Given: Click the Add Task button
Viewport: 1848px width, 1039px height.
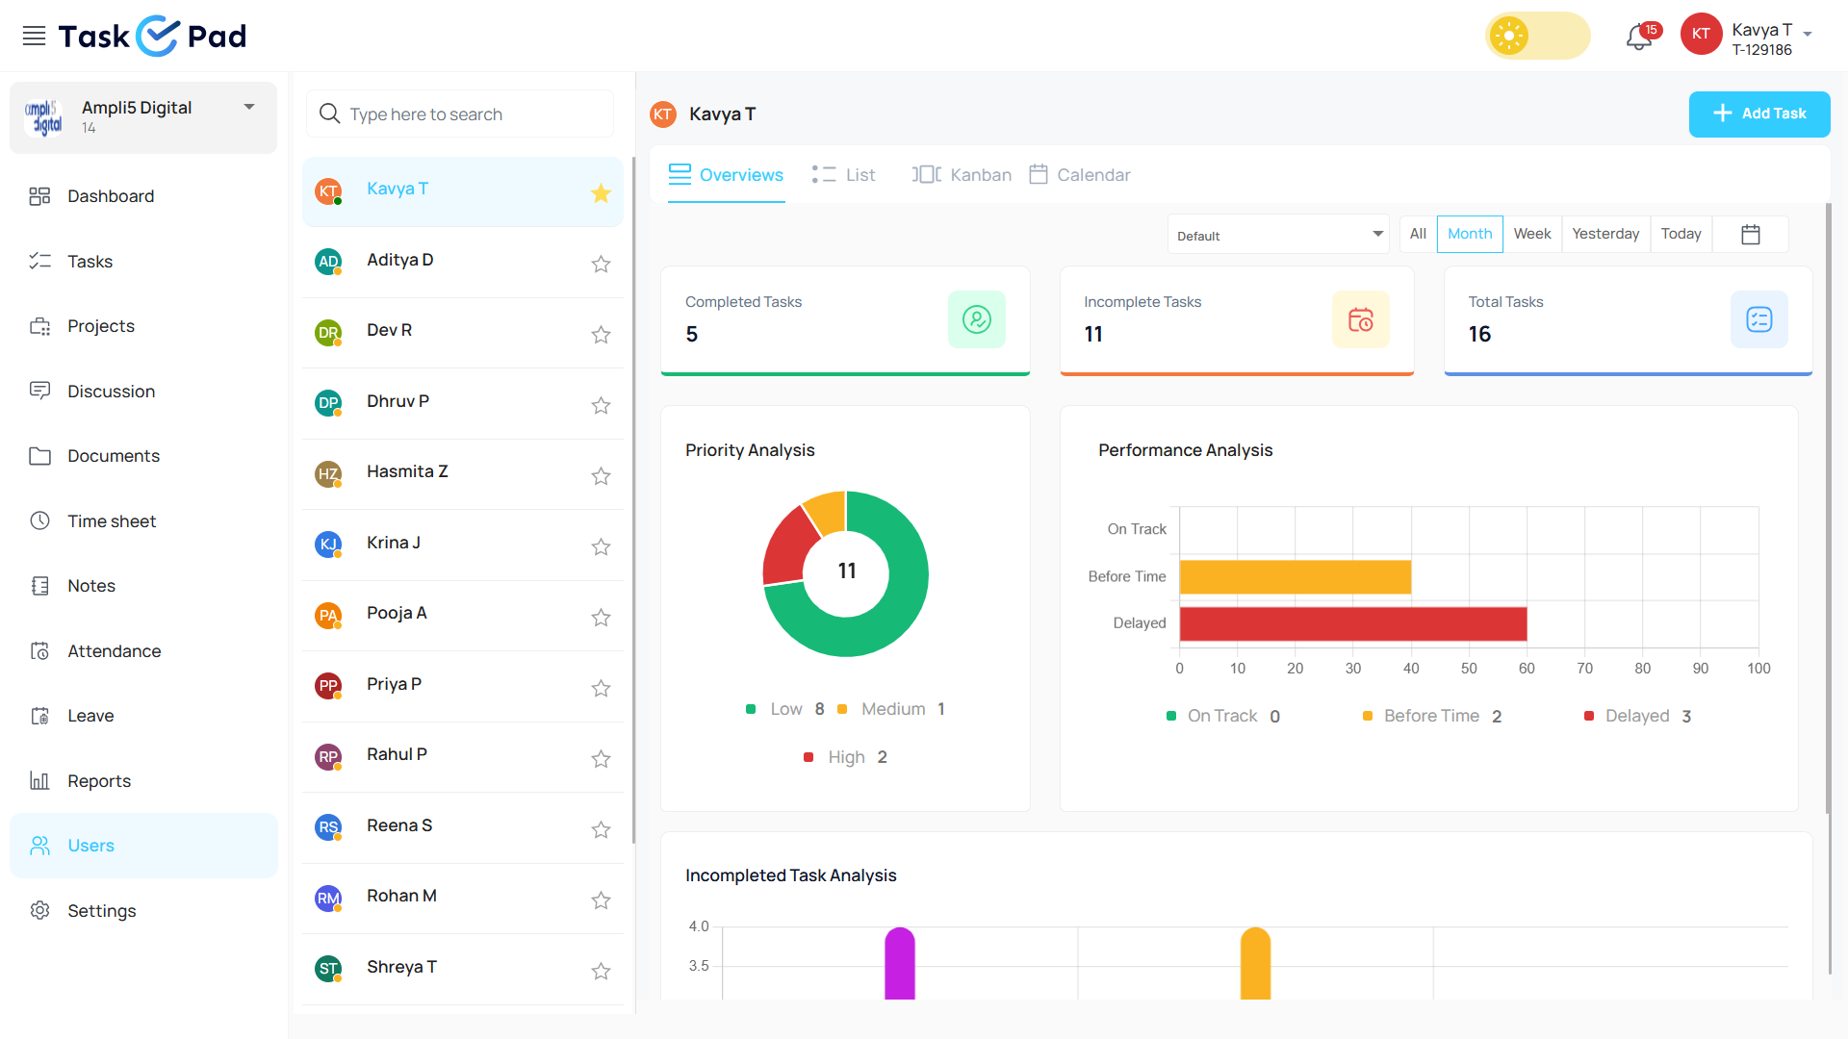Looking at the screenshot, I should [x=1758, y=114].
